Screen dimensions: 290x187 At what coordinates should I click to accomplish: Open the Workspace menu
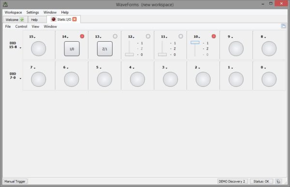[x=13, y=12]
